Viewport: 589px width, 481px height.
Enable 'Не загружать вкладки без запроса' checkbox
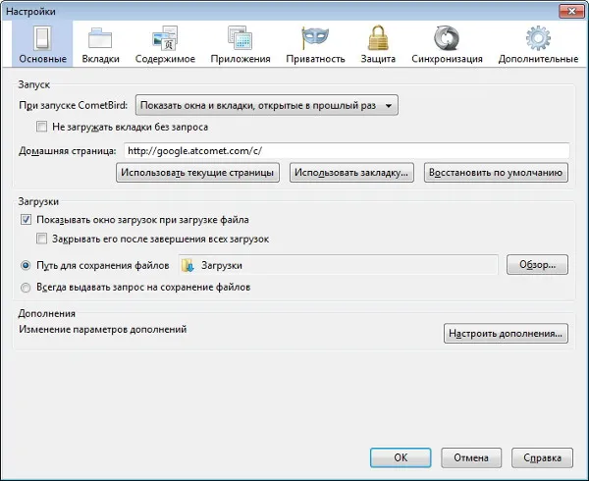(41, 127)
